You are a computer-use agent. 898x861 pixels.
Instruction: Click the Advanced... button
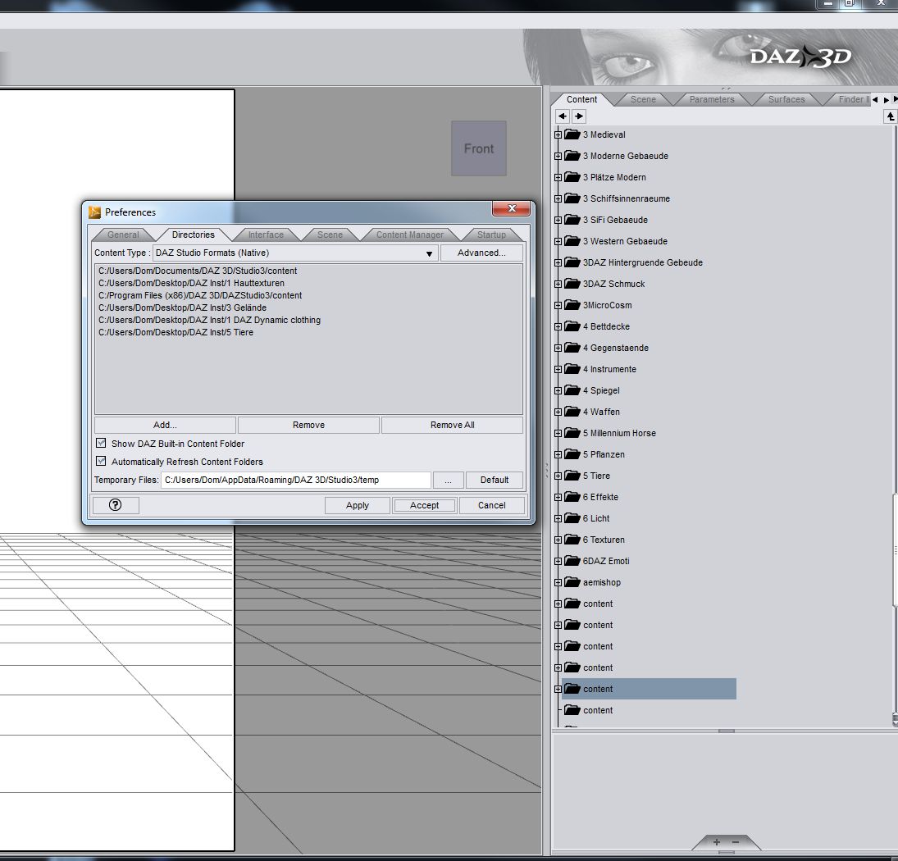(481, 253)
